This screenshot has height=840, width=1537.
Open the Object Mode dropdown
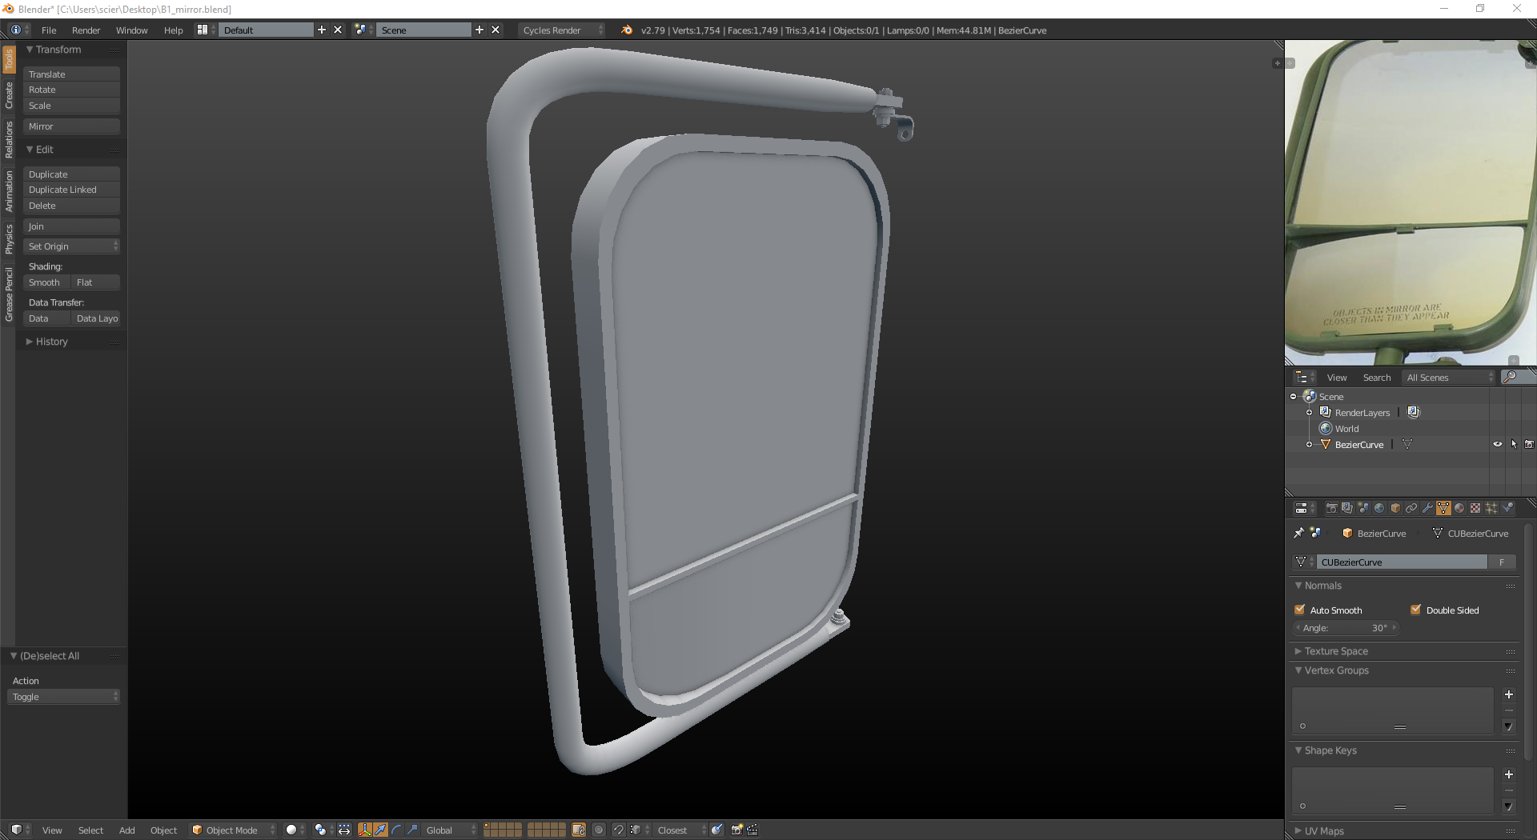click(x=233, y=830)
